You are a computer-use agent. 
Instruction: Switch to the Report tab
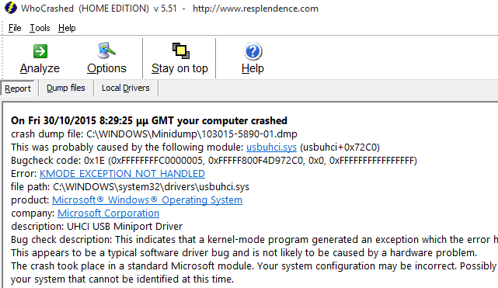[x=18, y=88]
